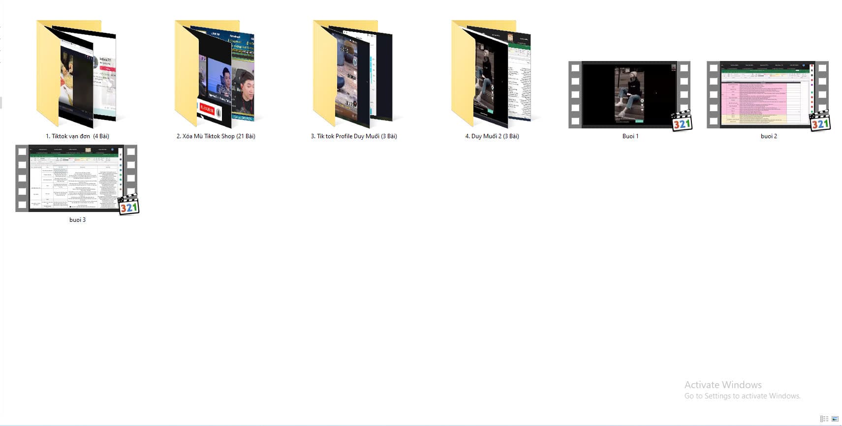
Task: Switch to large thumbnails view layout
Action: [835, 419]
